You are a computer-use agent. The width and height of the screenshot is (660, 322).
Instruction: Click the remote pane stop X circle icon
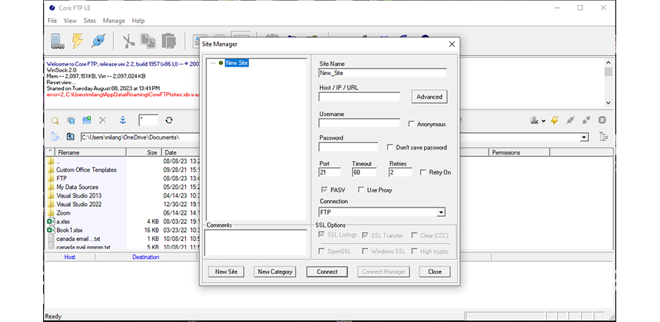603,120
